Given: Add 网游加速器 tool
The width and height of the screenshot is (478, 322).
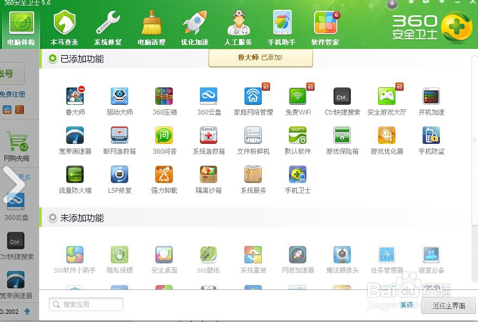Looking at the screenshot, I should pyautogui.click(x=298, y=255).
